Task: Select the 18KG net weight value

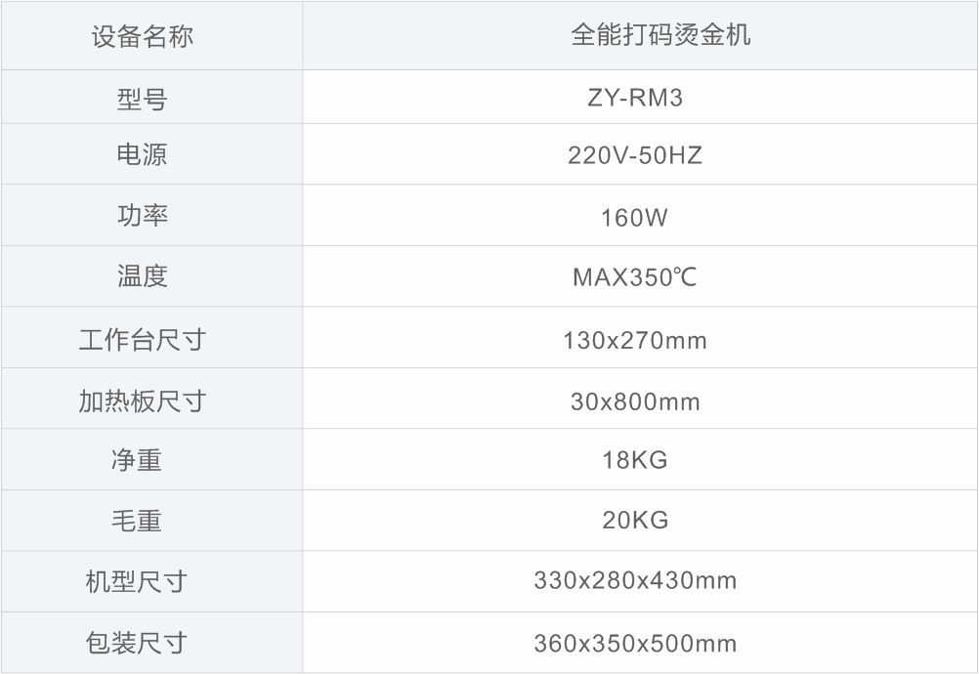Action: click(x=635, y=460)
